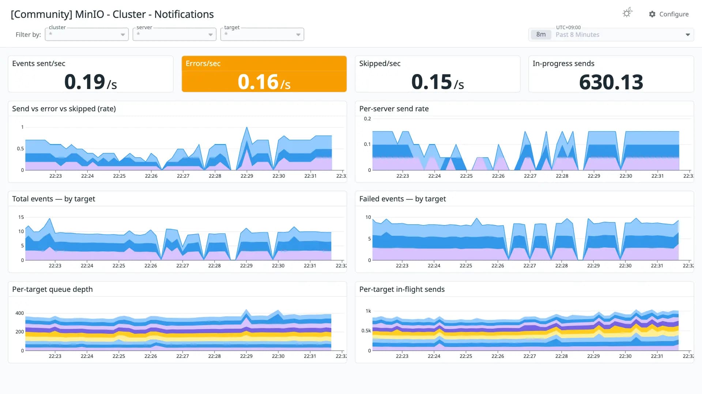
Task: Expand the Past 8 Minutes time range arrow
Action: pos(687,35)
